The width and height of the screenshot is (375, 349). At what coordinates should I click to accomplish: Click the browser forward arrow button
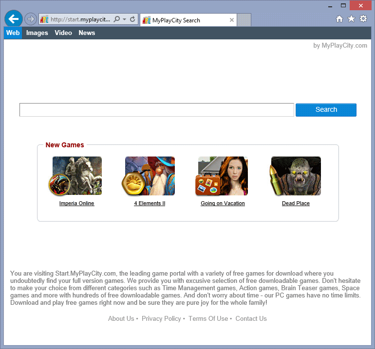coord(31,19)
